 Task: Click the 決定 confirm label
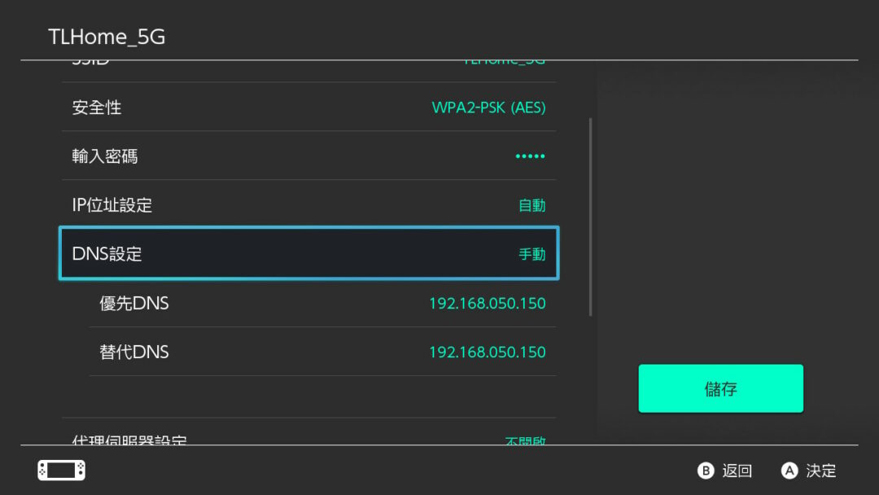(x=821, y=471)
